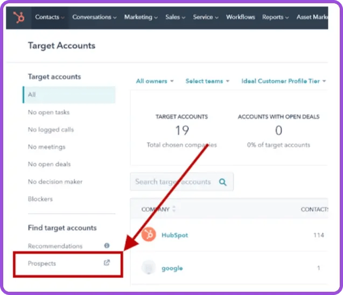
Task: Go to Workflows in the navbar
Action: pyautogui.click(x=240, y=17)
